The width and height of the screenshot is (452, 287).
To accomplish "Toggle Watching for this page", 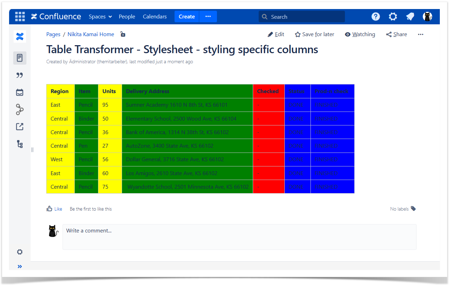I will [360, 34].
